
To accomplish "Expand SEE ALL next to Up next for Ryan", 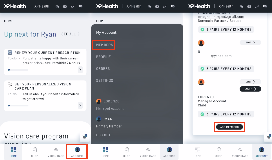I will pos(70,34).
